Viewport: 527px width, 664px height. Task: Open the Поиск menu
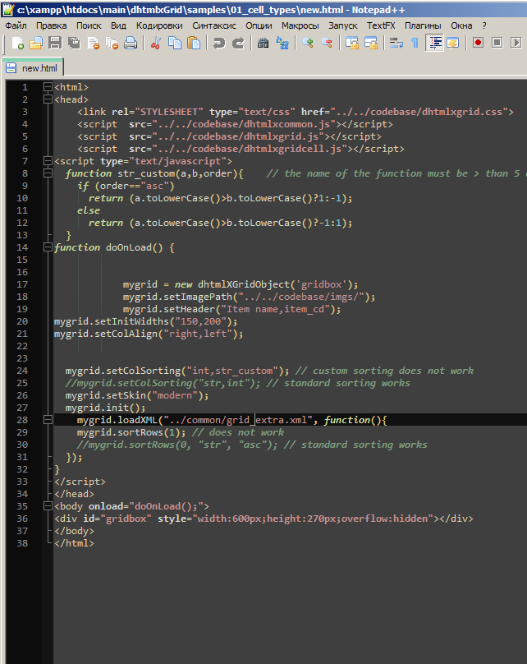click(89, 25)
